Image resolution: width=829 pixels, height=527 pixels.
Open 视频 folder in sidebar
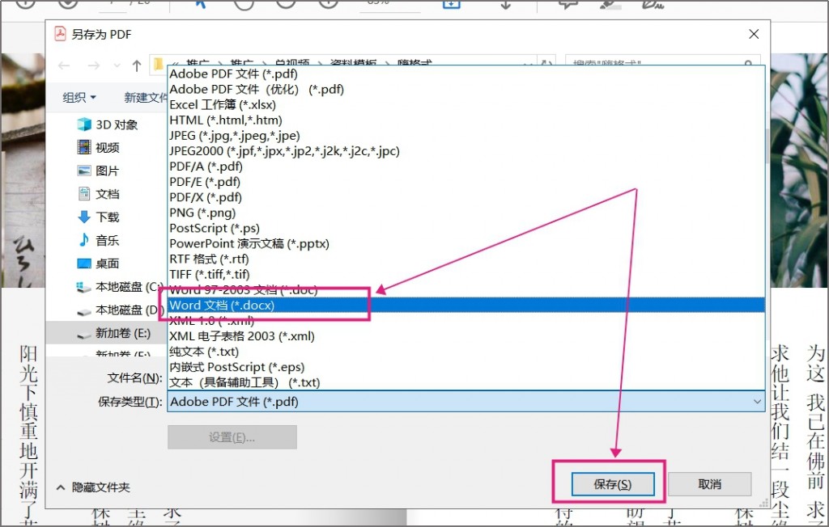[98, 147]
